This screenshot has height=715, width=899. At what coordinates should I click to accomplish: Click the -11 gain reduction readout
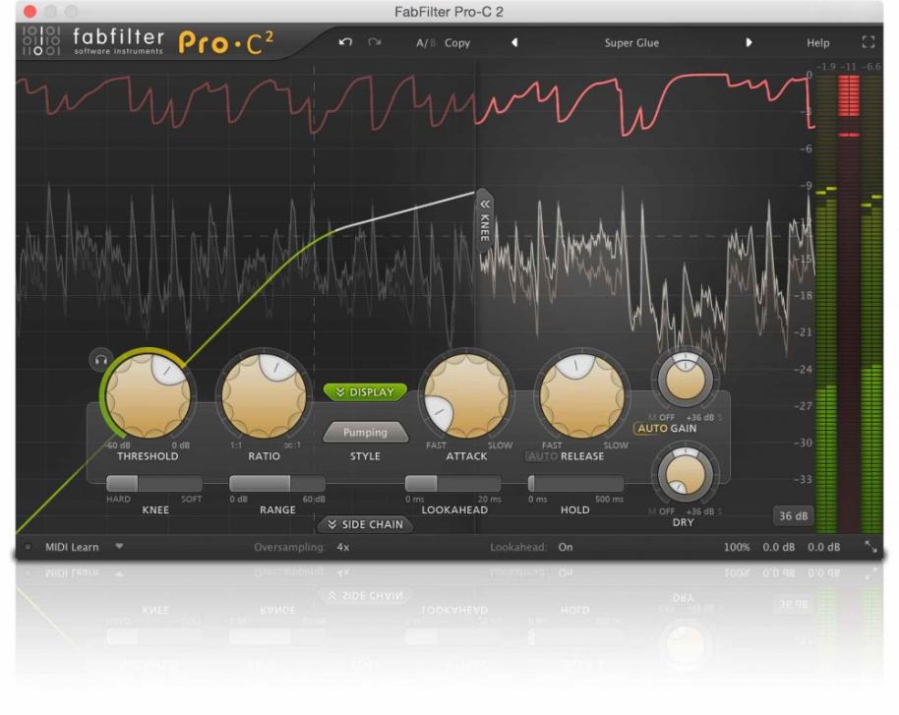pos(849,67)
